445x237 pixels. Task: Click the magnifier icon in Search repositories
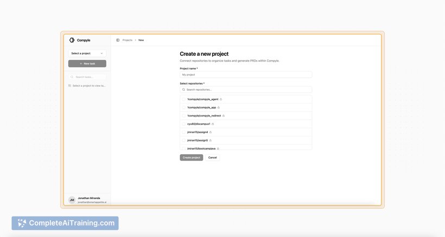click(183, 89)
